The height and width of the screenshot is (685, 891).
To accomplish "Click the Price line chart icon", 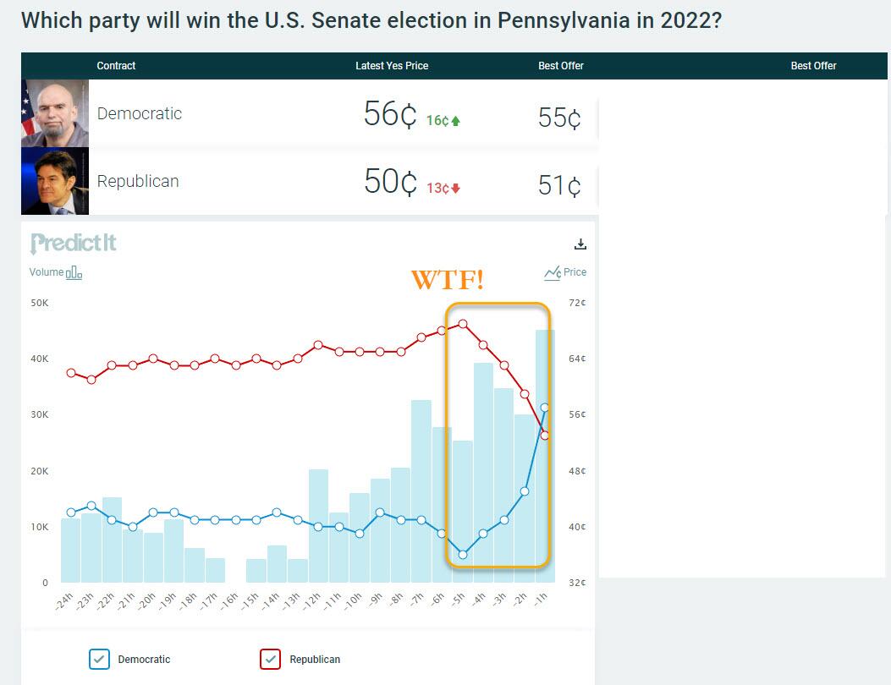I will coord(553,272).
